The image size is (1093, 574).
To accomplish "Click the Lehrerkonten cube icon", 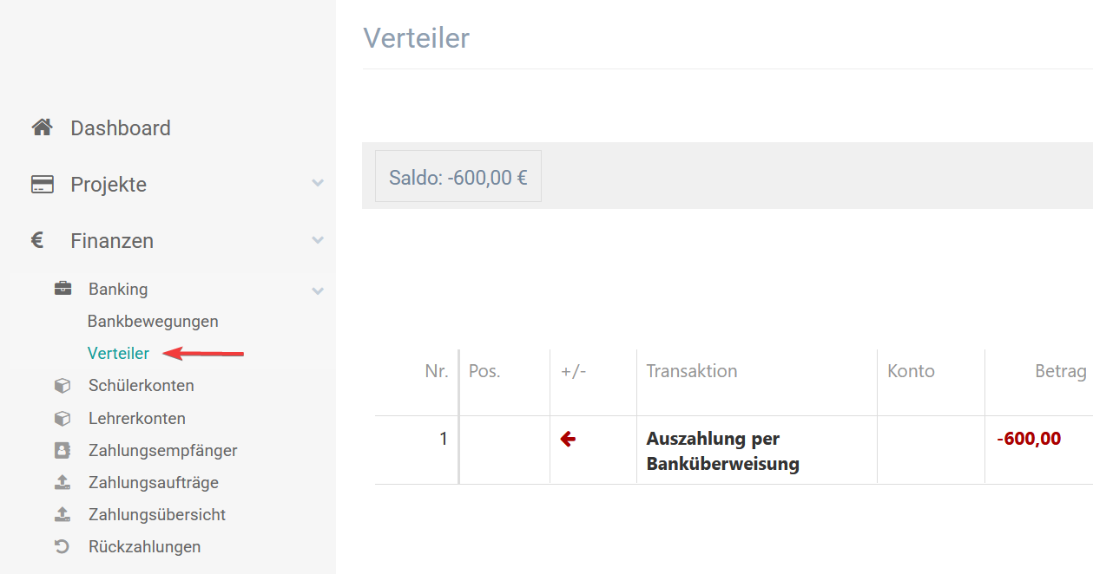I will pyautogui.click(x=63, y=418).
